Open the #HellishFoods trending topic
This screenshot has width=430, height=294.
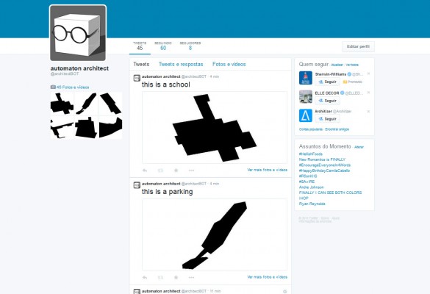coord(311,154)
